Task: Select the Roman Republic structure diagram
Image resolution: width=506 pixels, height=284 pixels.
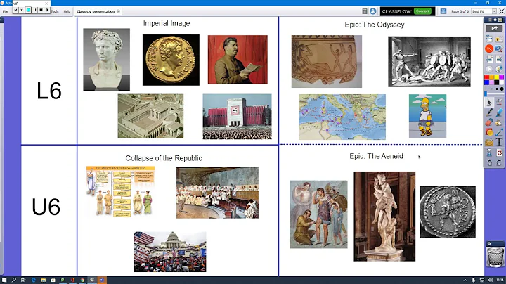Action: (120, 192)
